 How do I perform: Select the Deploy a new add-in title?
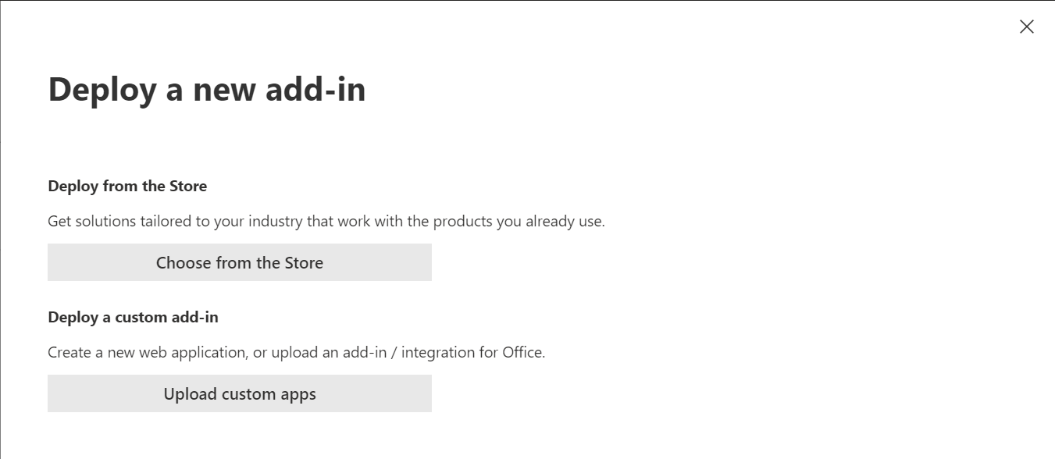pos(207,89)
